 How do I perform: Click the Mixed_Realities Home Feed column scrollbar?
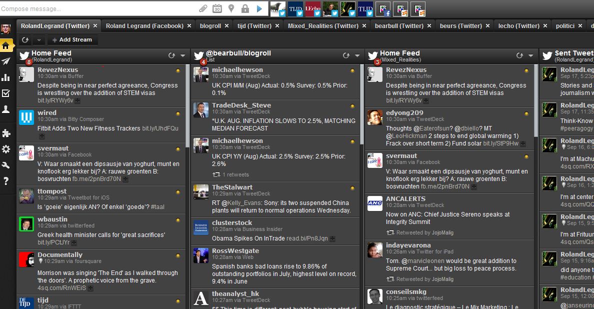point(535,100)
